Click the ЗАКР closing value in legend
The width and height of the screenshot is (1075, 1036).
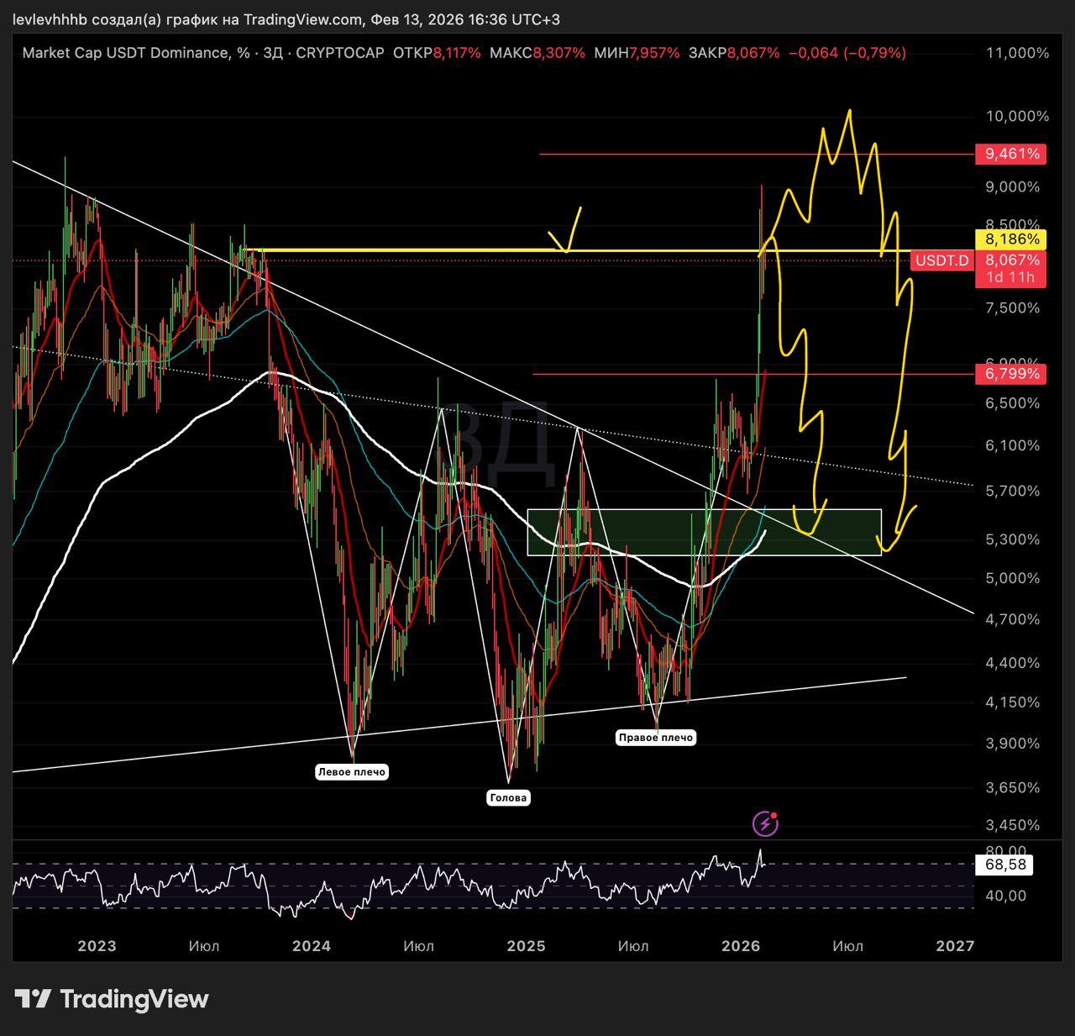click(752, 53)
